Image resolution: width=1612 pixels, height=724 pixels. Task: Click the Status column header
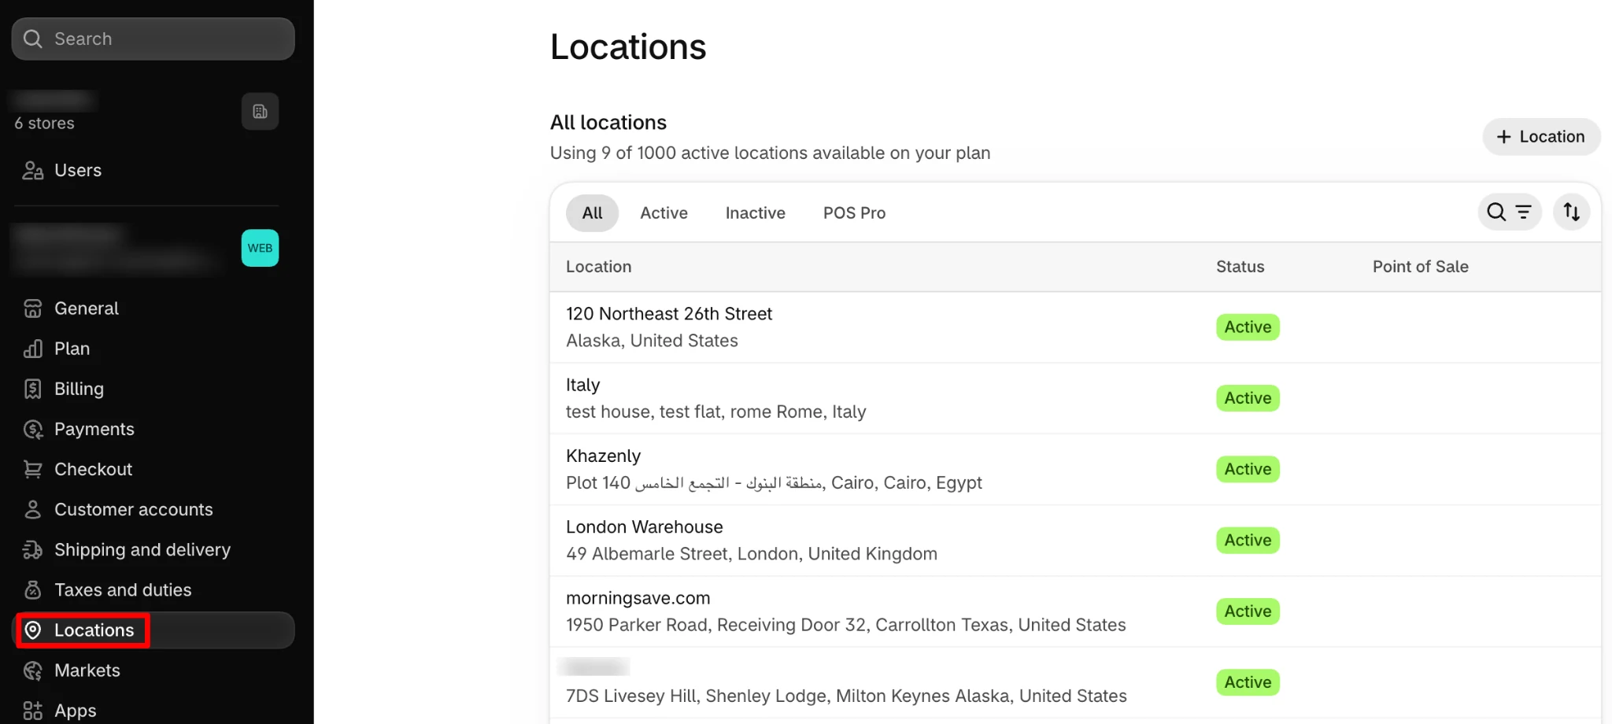1240,267
